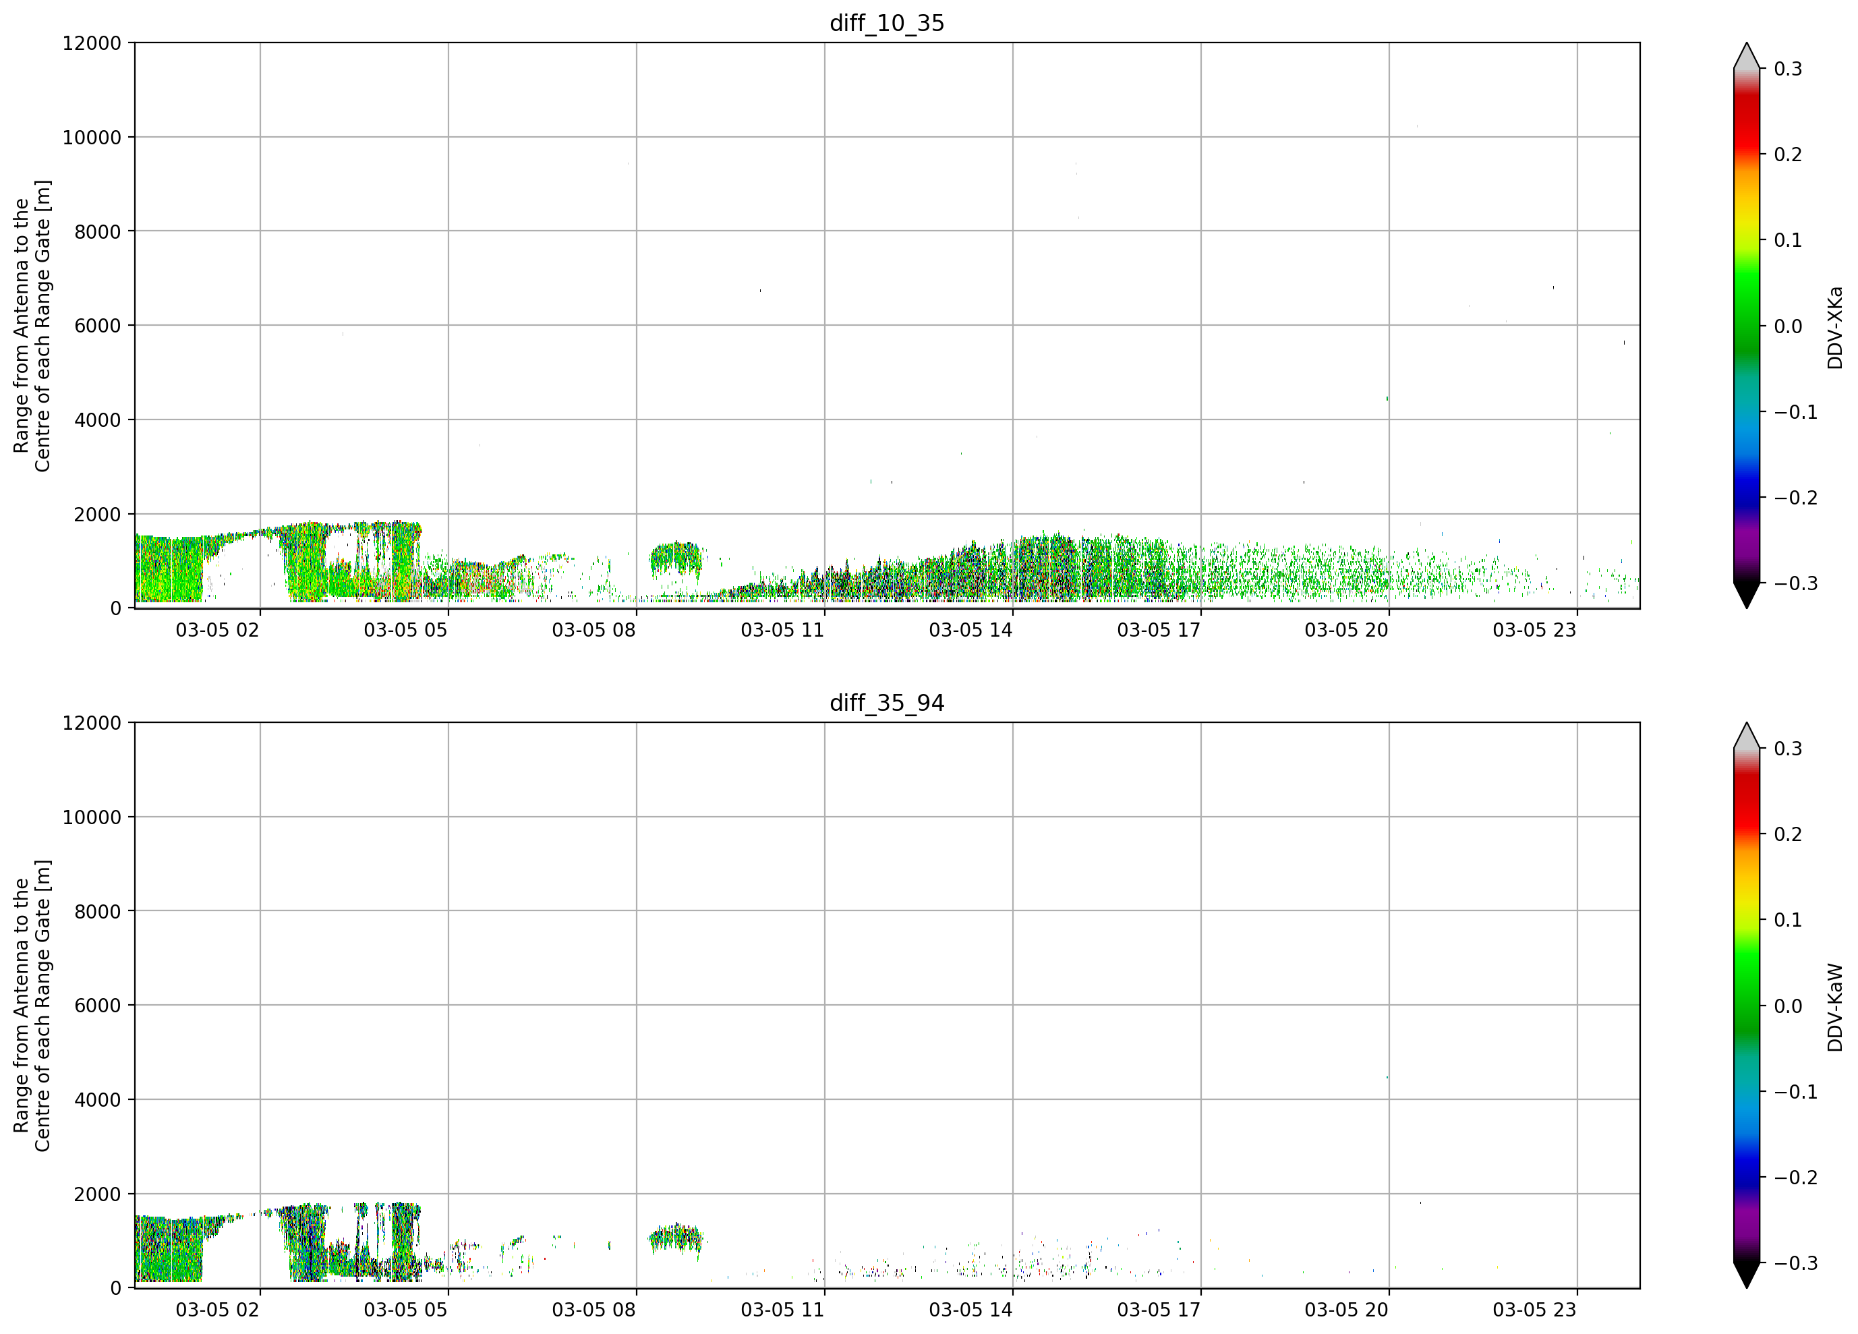The image size is (1858, 1334).
Task: Click the '03-05 02' tick under diff_10_35
Action: tap(217, 630)
